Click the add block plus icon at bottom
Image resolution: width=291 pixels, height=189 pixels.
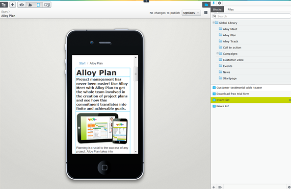pos(213,187)
